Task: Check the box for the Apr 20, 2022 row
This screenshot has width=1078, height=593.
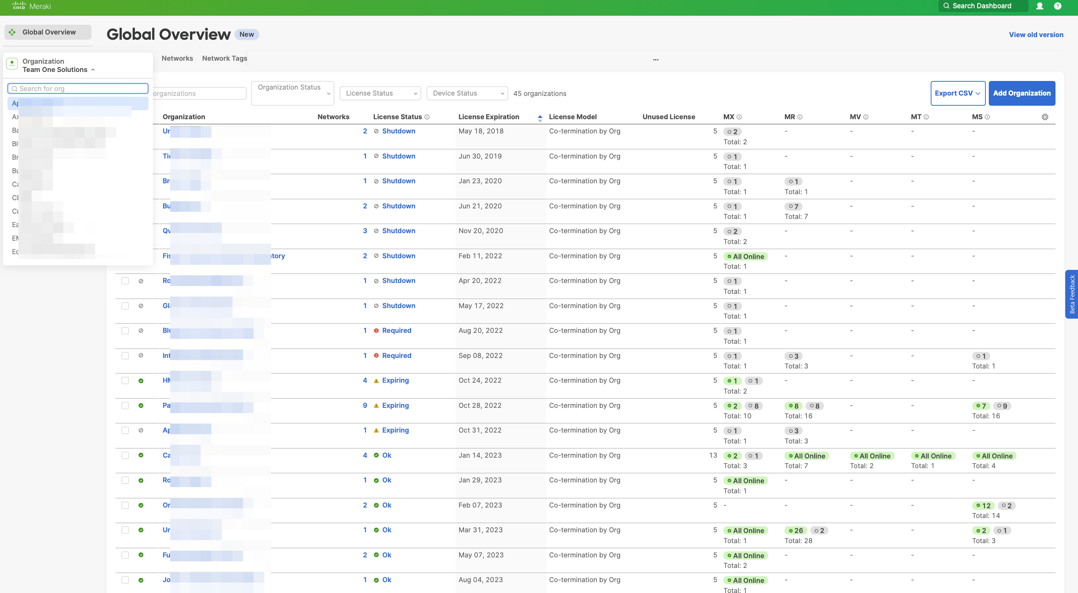Action: (125, 281)
